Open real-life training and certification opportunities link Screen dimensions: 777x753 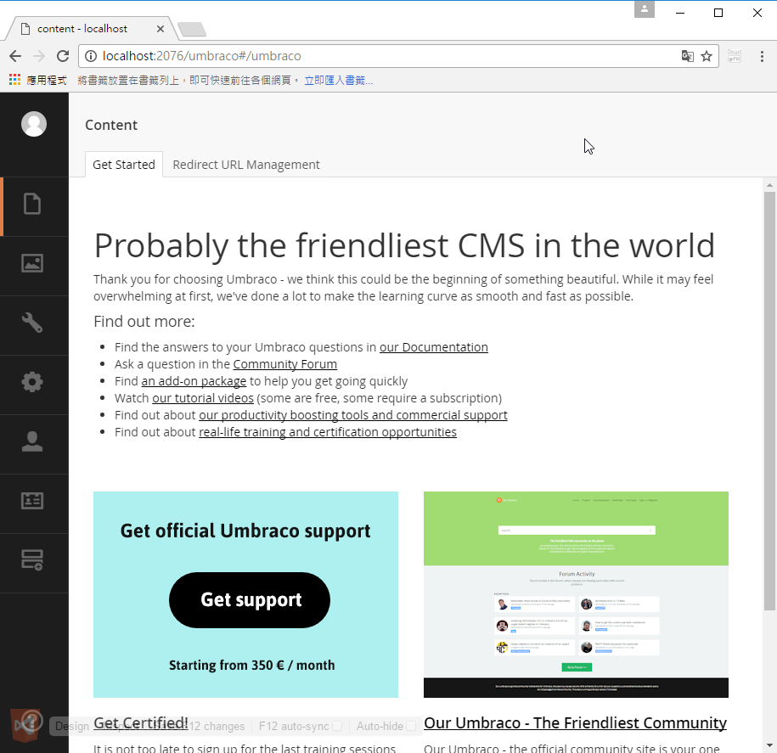[328, 432]
